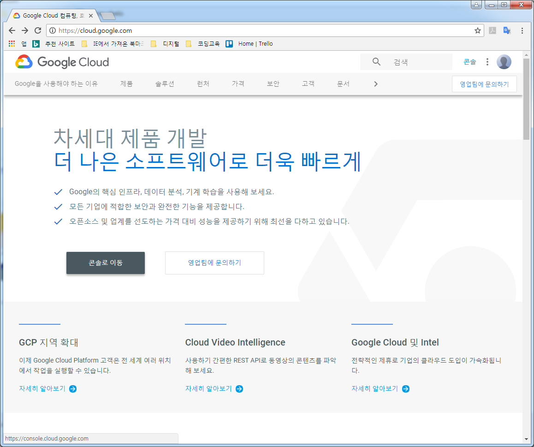Screen dimensions: 534x447
Task: Open the Chrome three-dot menu
Action: tap(522, 30)
